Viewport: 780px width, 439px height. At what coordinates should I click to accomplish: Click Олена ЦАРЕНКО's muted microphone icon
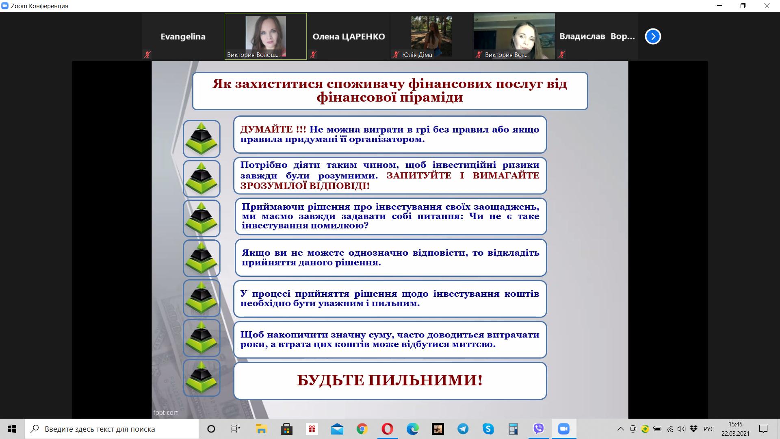[x=313, y=54]
